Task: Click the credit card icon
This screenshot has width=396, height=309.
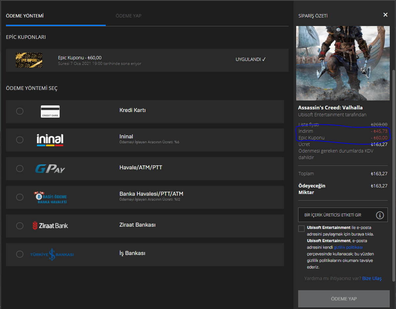Action: 50,111
